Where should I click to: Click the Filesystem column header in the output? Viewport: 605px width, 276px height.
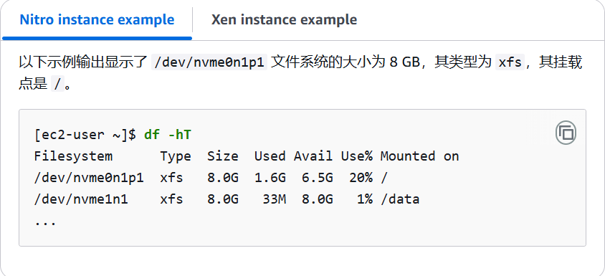(x=73, y=156)
